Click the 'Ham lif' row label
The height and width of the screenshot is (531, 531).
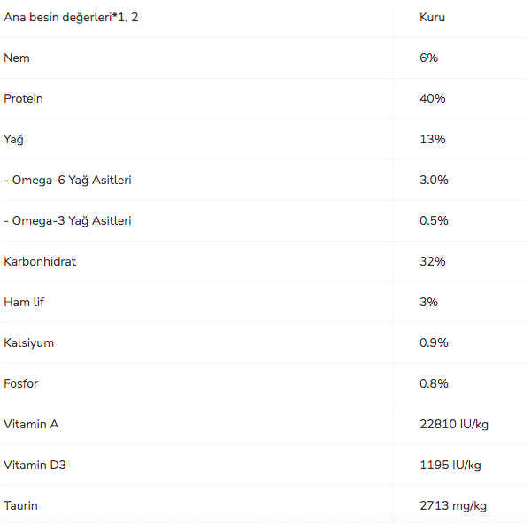pyautogui.click(x=24, y=302)
